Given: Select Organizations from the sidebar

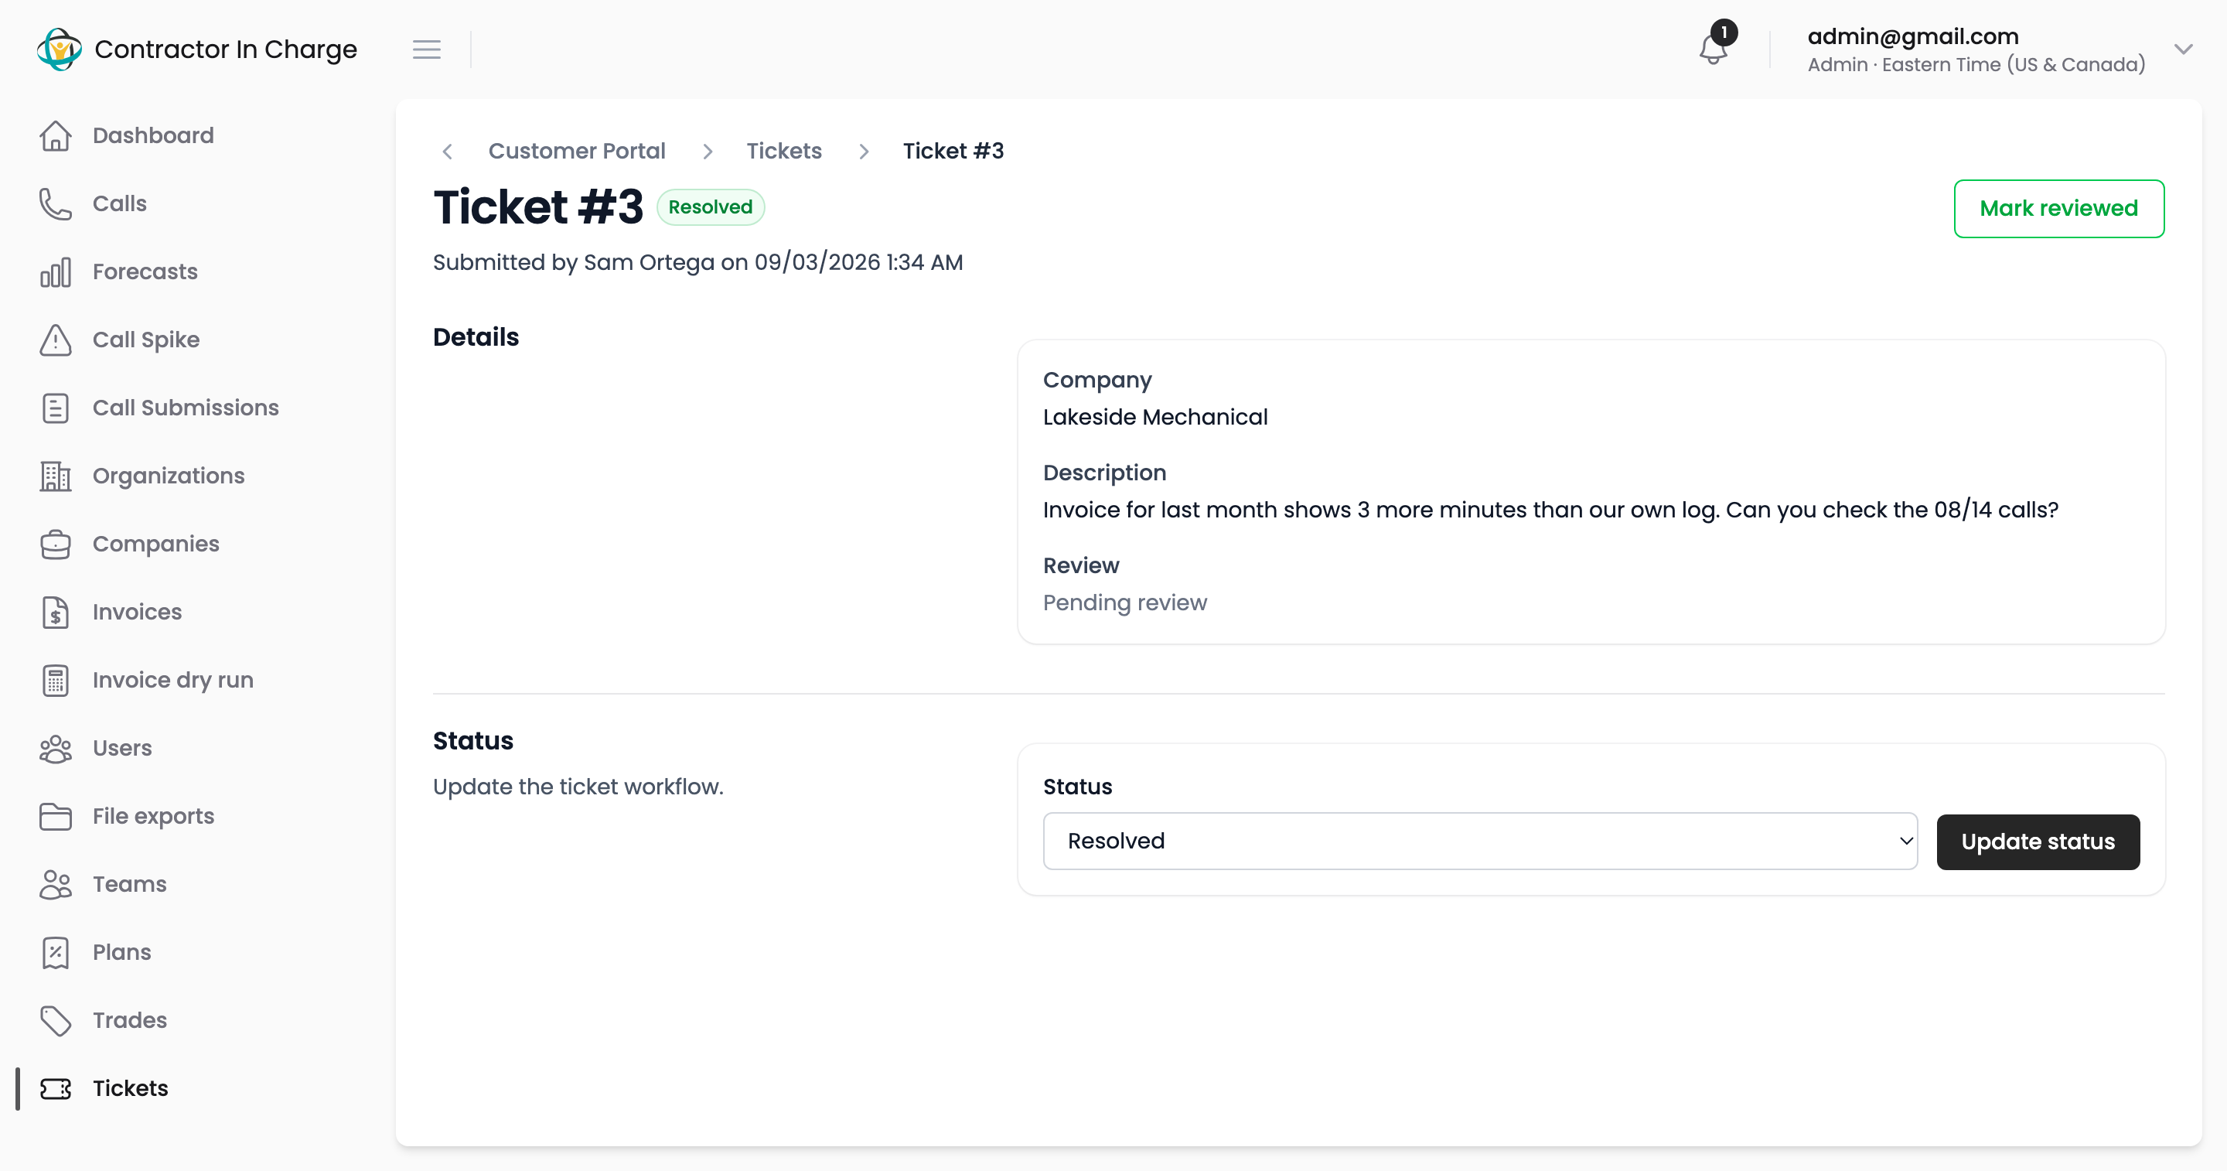Looking at the screenshot, I should pos(169,476).
